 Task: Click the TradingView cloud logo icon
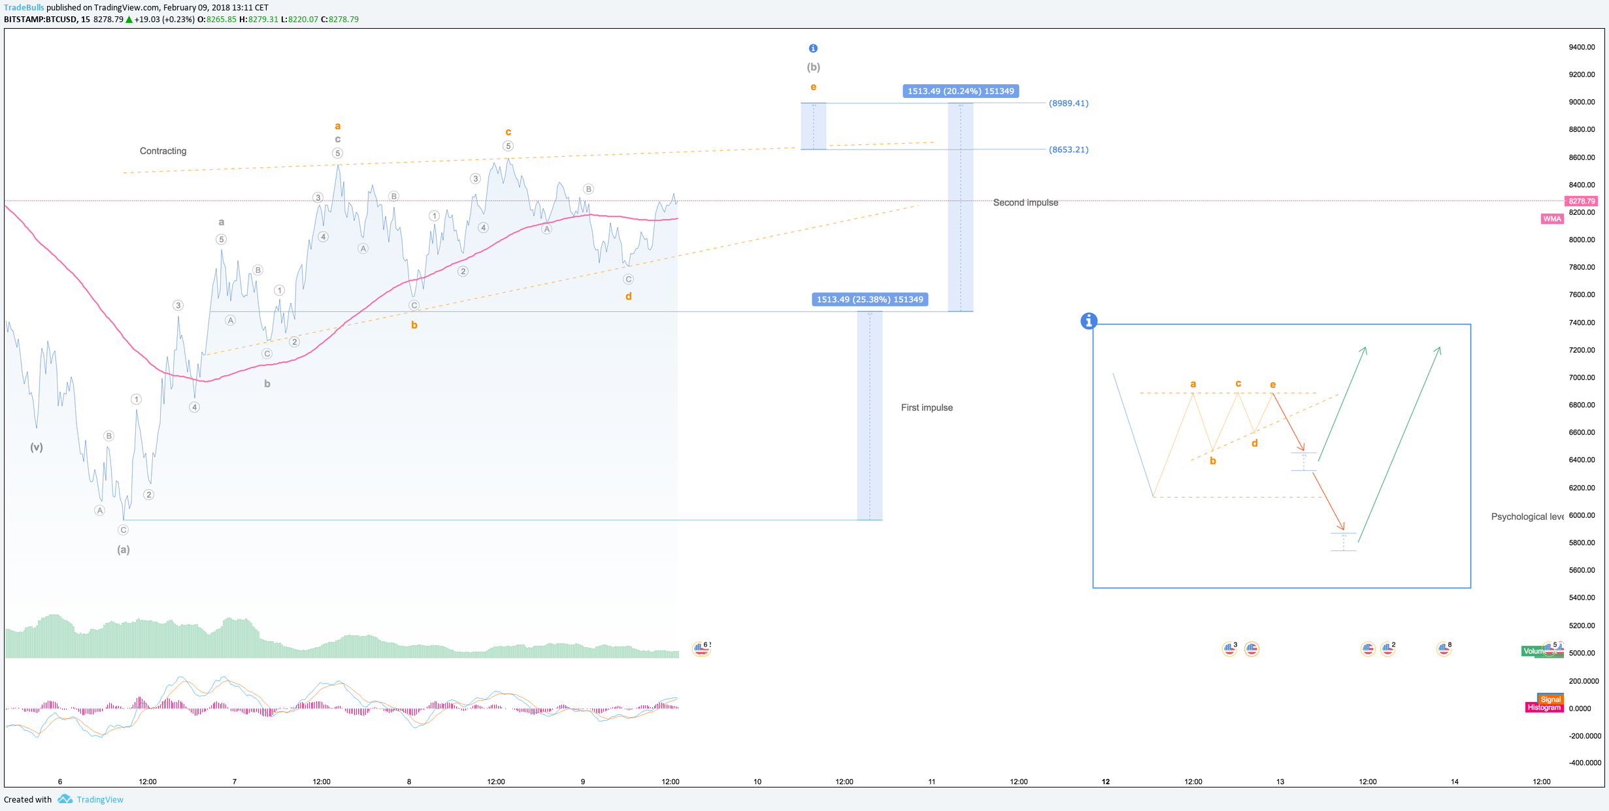tap(65, 799)
